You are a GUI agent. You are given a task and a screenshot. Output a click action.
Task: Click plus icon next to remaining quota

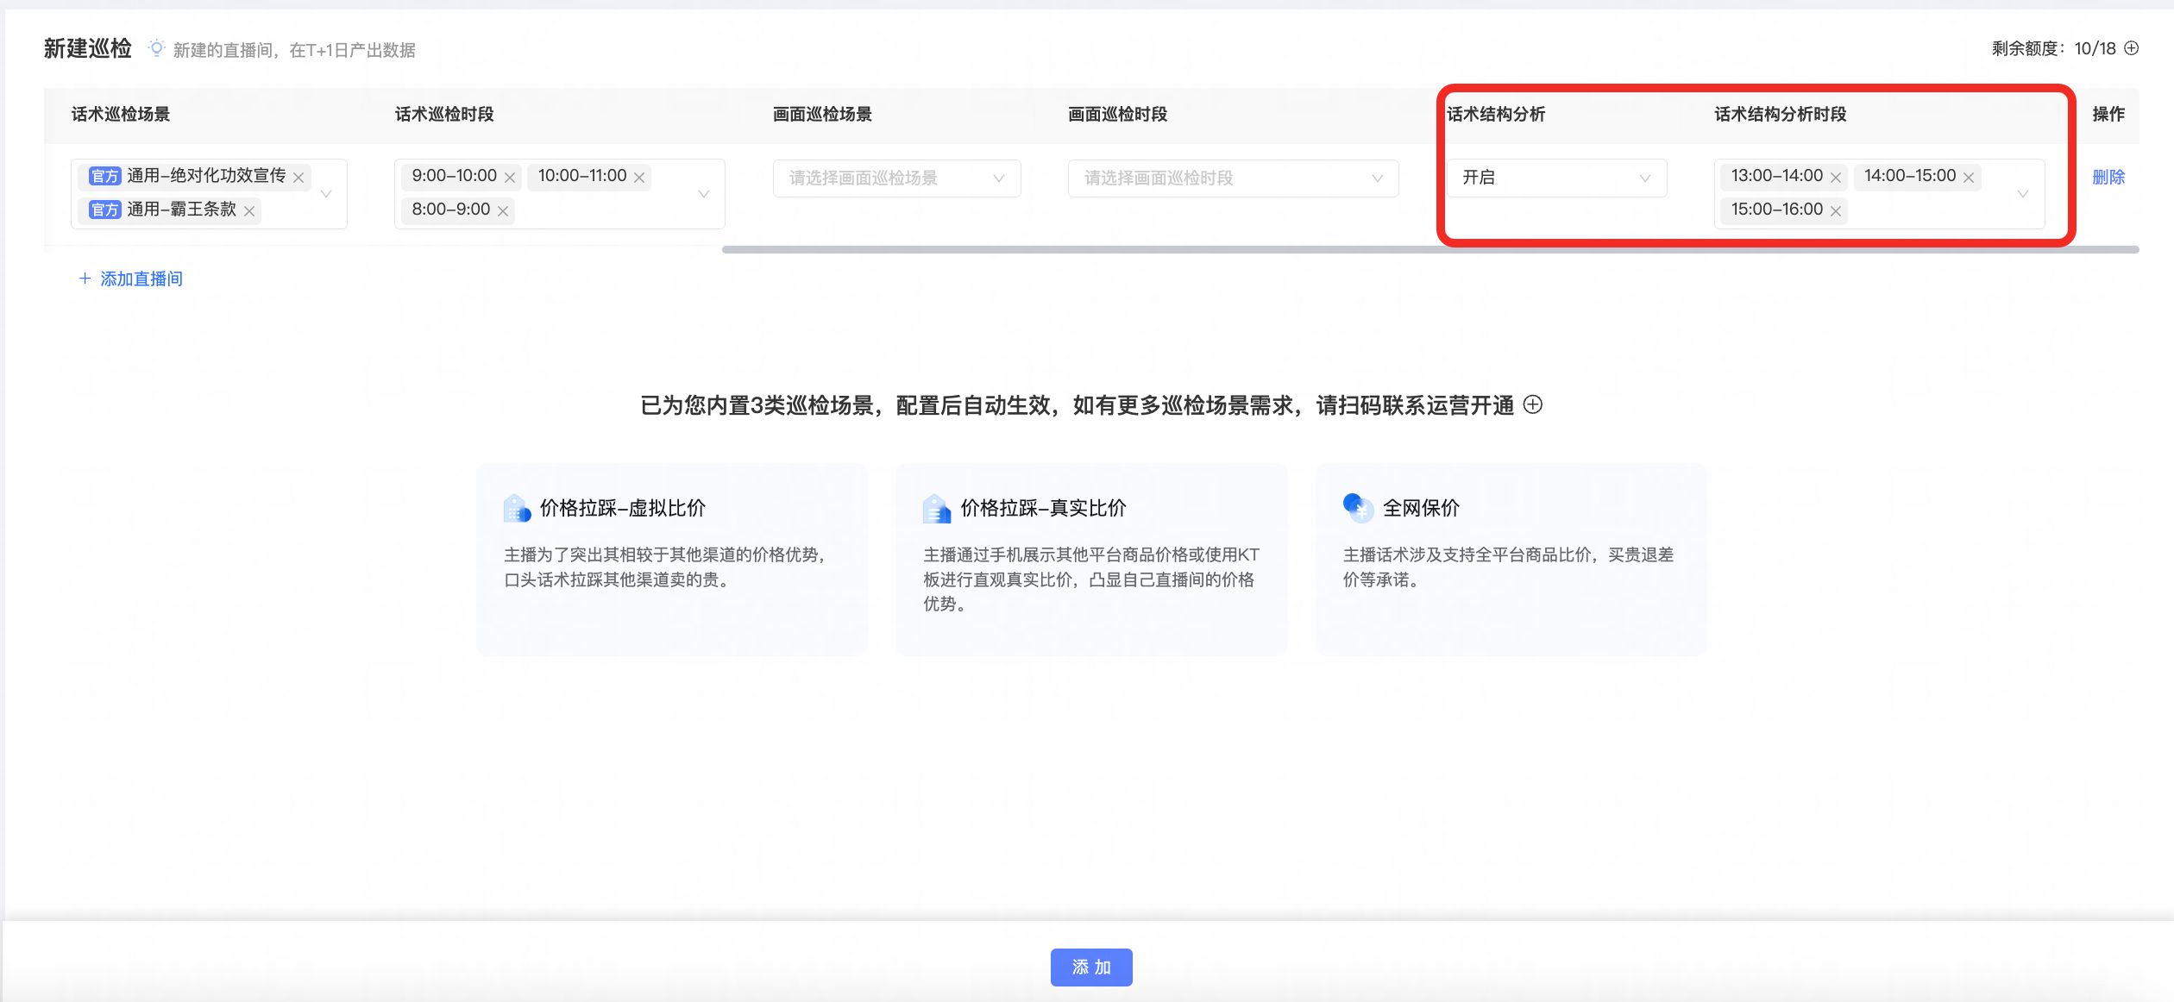2132,48
